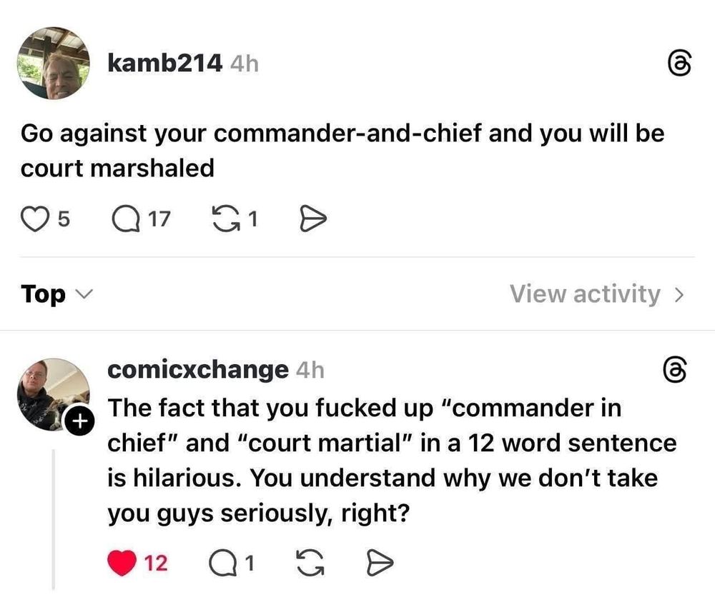View comicxchange's profile picture
Screen dimensions: 715x602
(x=54, y=394)
